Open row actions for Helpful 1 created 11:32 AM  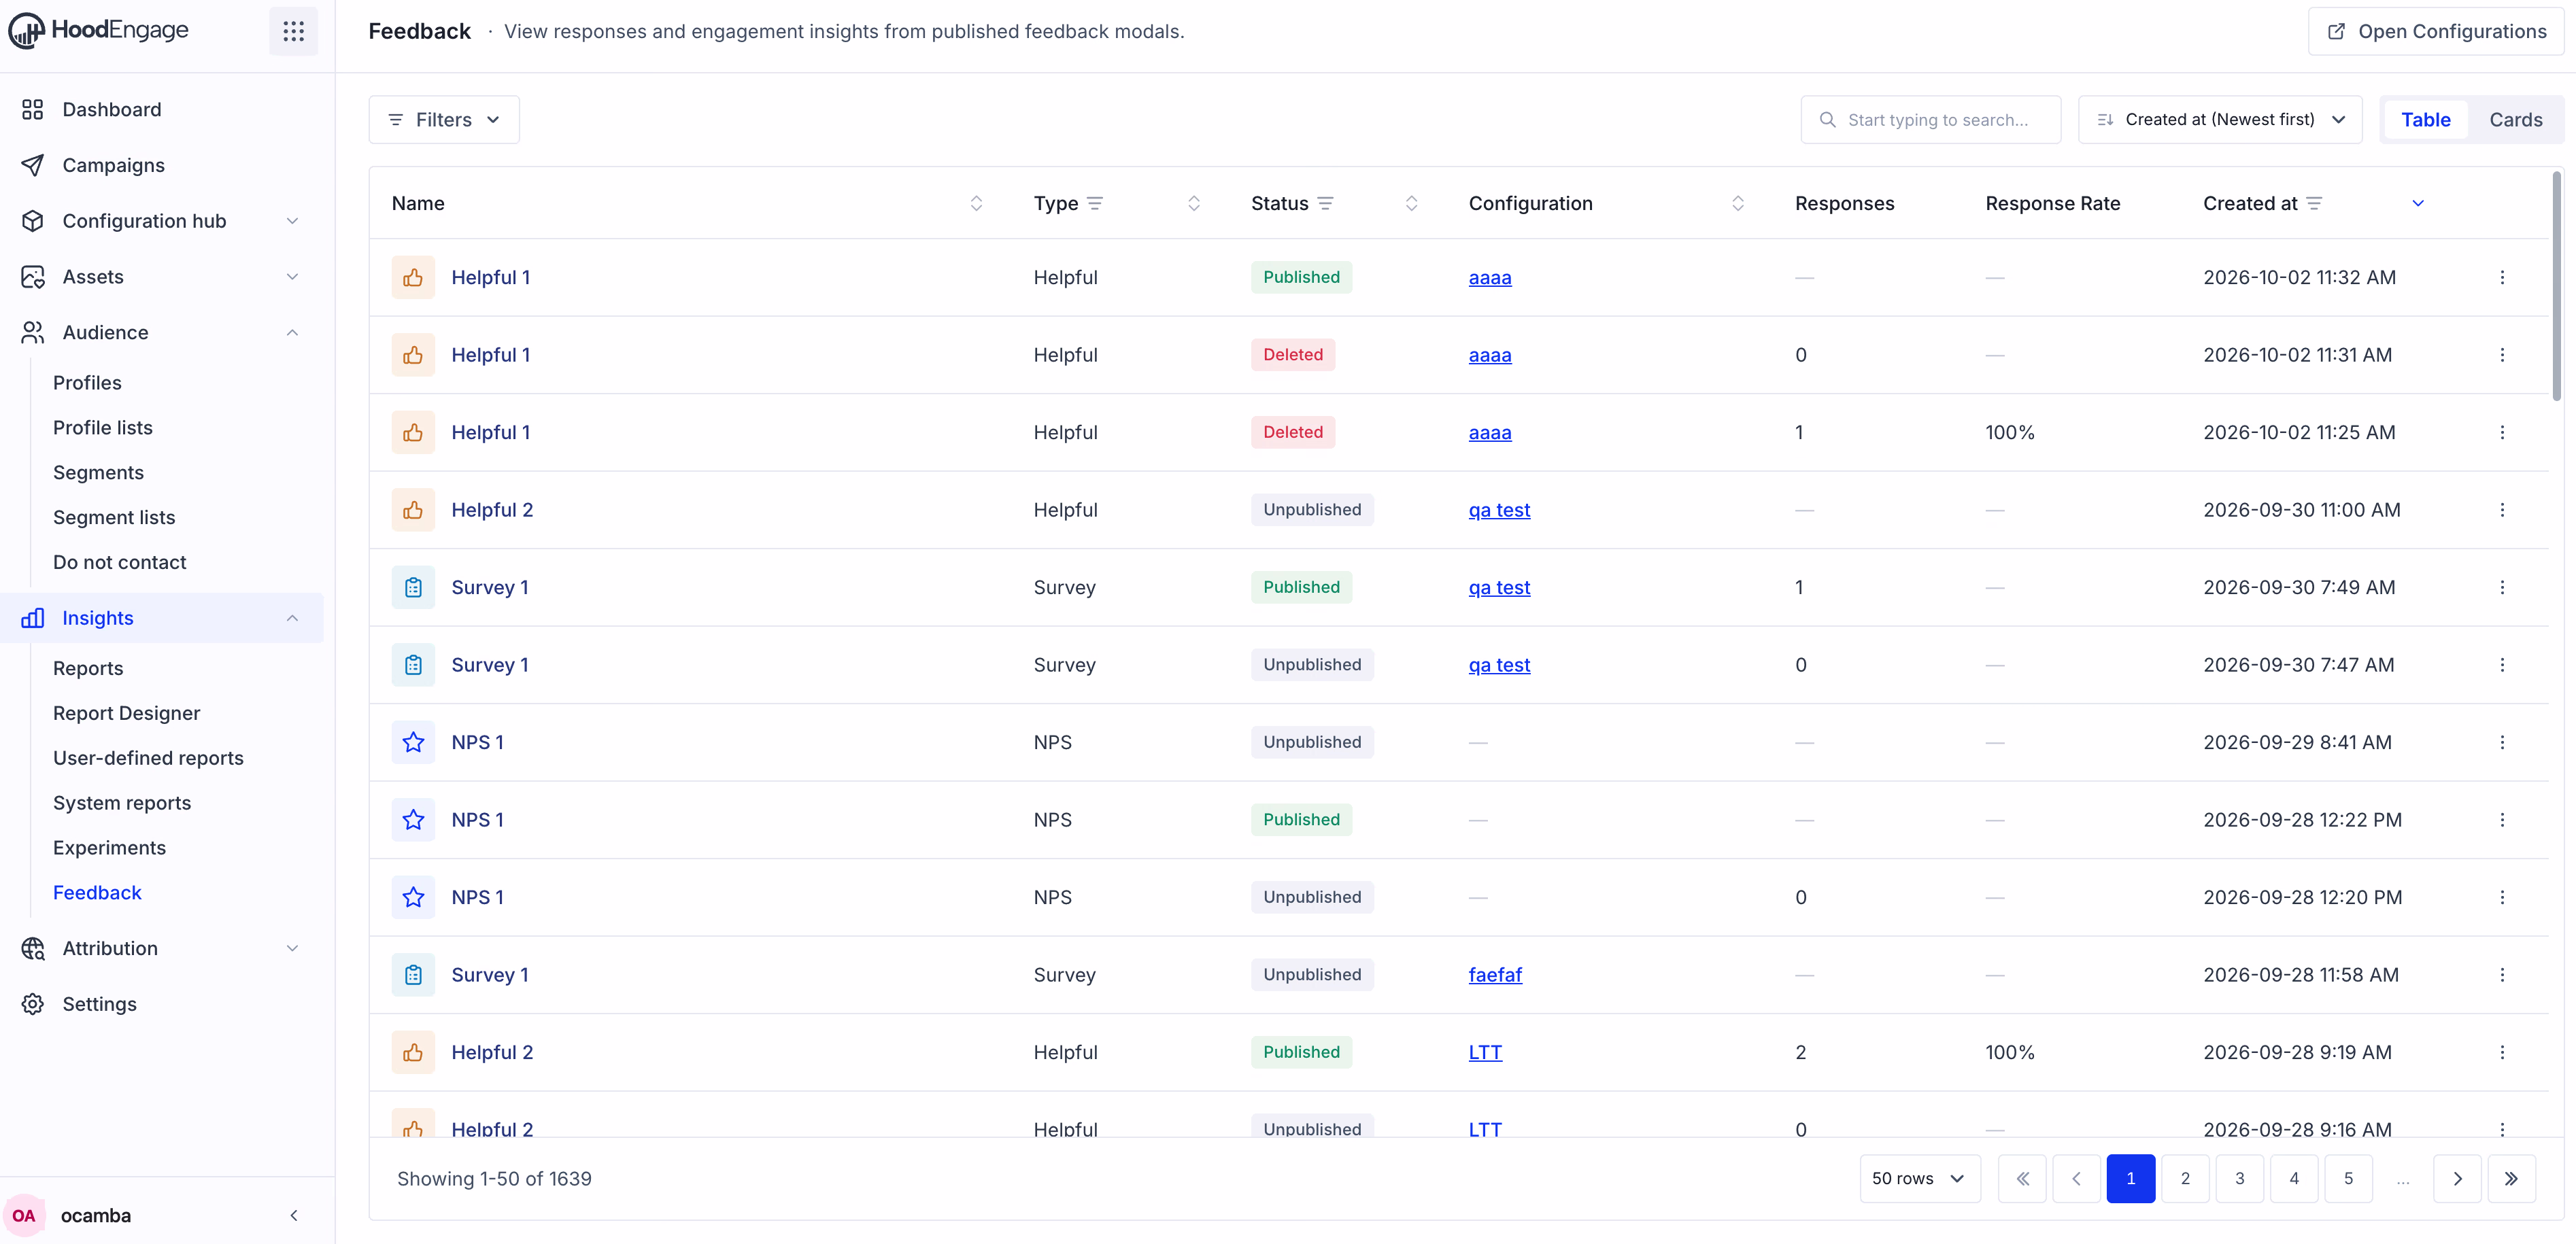(x=2502, y=277)
